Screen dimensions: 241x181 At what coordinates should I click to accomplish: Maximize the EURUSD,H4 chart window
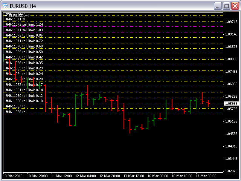pos(226,6)
